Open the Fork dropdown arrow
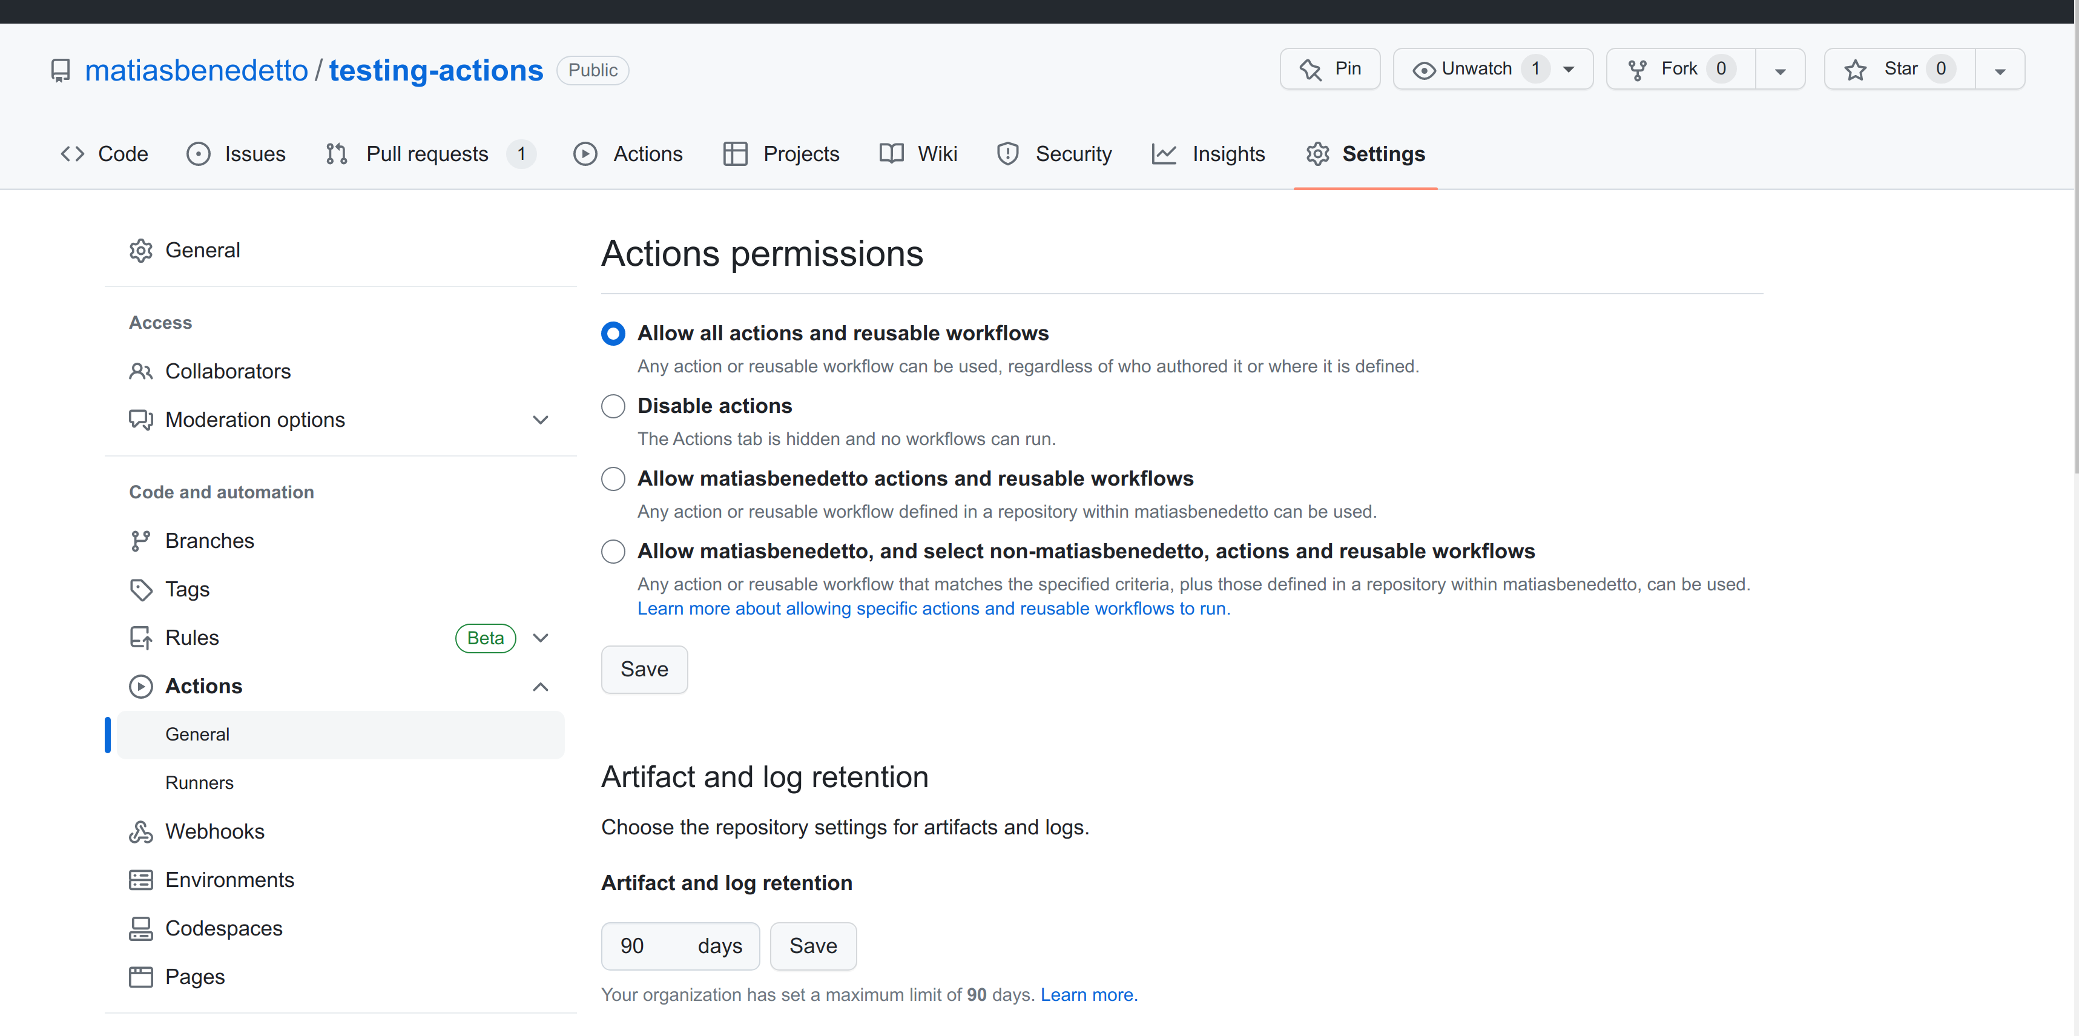 tap(1781, 70)
